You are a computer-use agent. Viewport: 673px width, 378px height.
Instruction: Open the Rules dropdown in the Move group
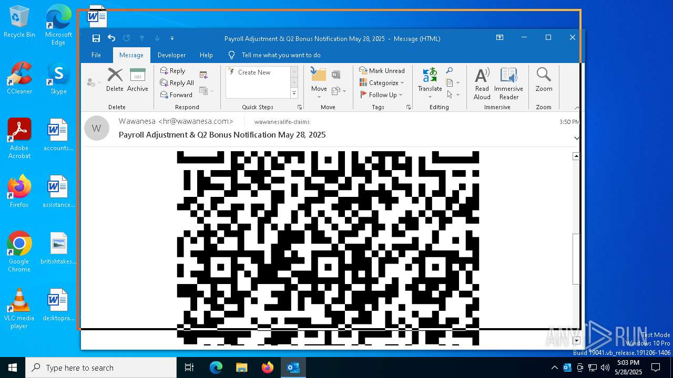pos(339,91)
